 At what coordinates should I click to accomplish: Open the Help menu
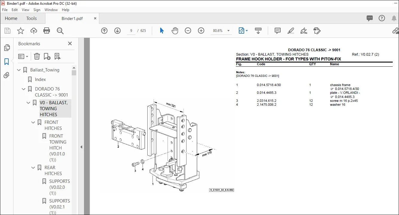coord(65,10)
